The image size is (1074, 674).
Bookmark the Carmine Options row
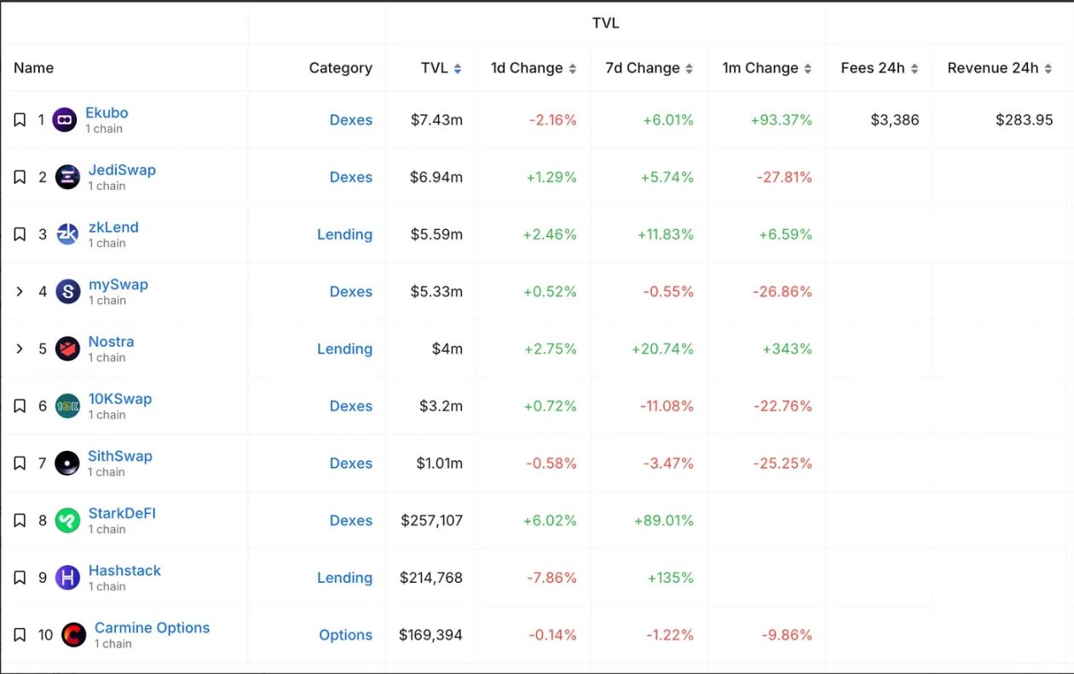20,635
